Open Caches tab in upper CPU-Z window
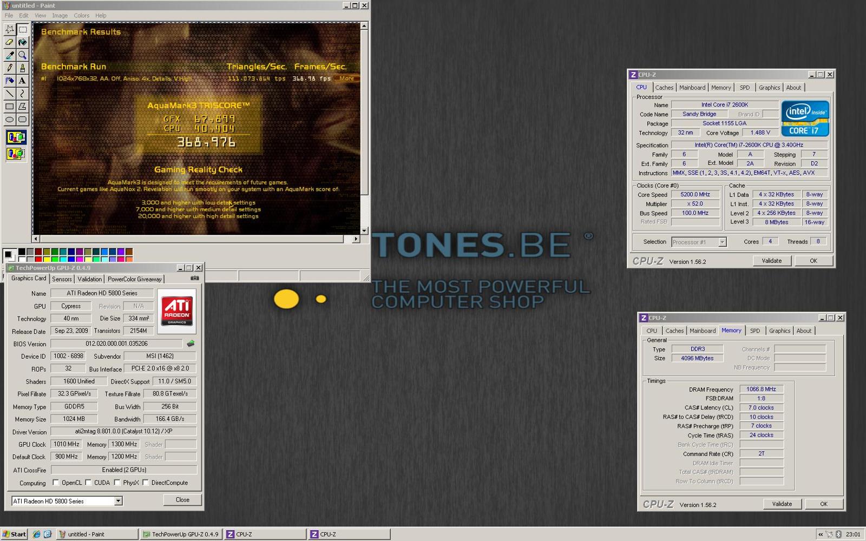Viewport: 866px width, 541px height. coord(664,88)
